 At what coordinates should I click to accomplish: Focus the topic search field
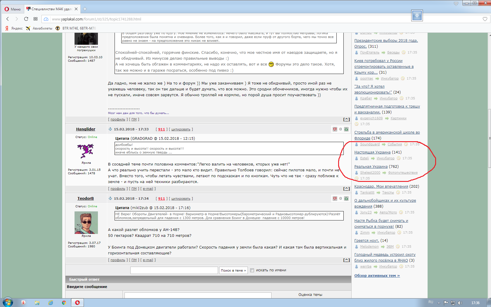point(174,270)
